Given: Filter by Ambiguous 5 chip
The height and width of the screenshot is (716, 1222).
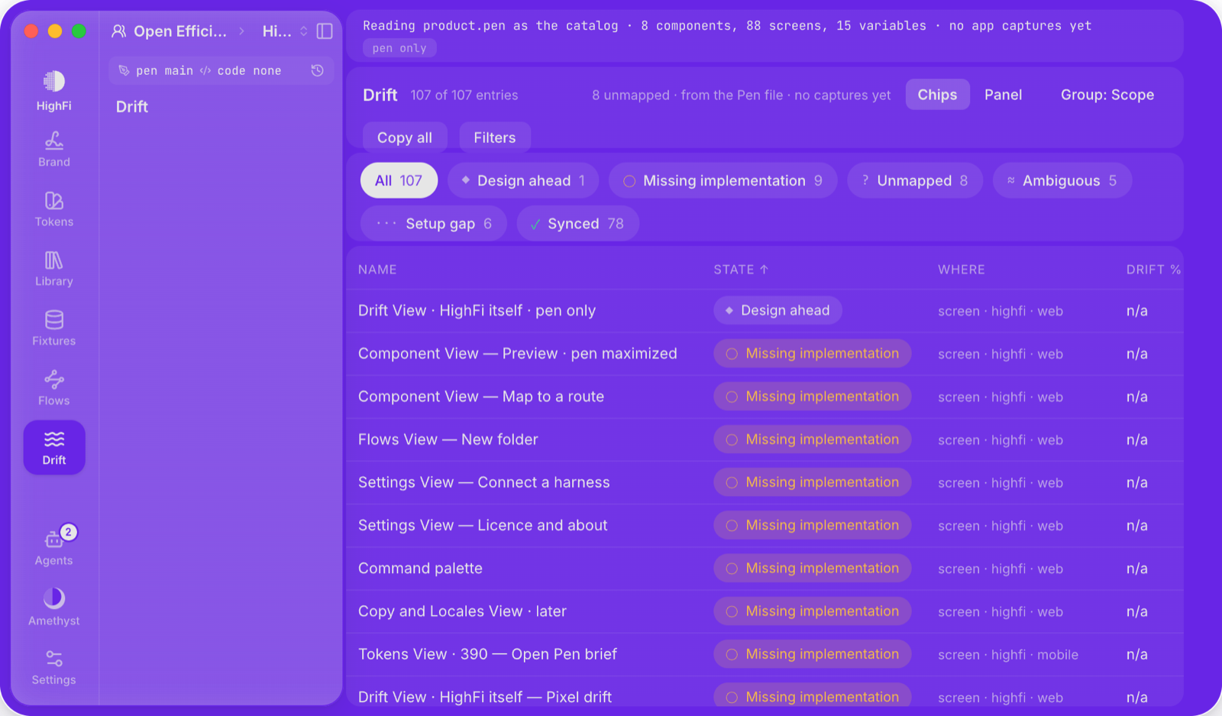Looking at the screenshot, I should tap(1062, 180).
